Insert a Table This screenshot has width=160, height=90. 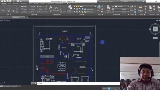click(63, 12)
